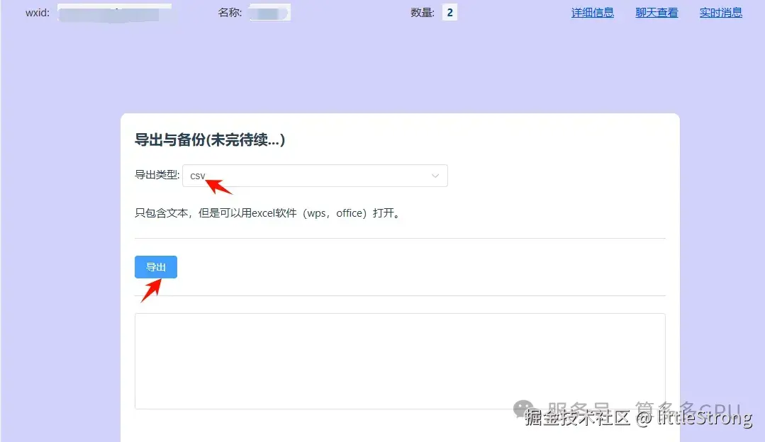765x442 pixels.
Task: Click the service account watermark icon
Action: (x=523, y=409)
